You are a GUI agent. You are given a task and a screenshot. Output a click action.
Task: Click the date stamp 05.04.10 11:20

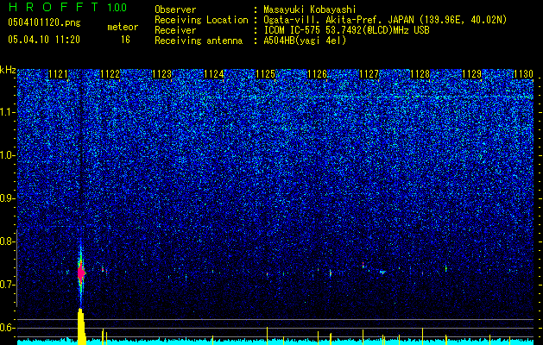[44, 40]
